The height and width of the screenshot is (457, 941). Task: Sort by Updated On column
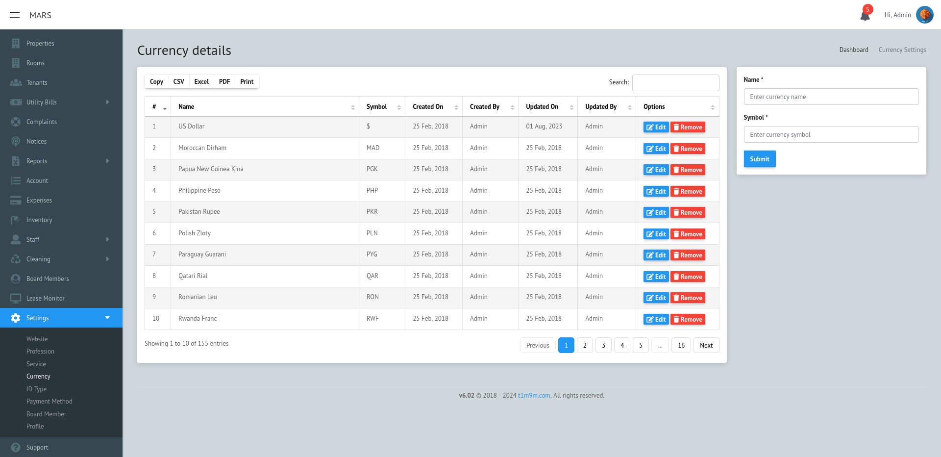tap(548, 106)
